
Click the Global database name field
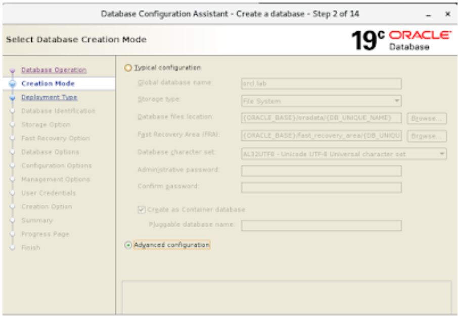tap(322, 83)
